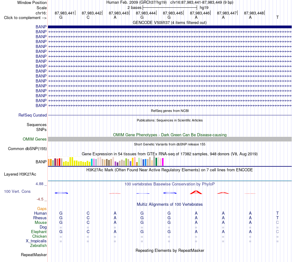Open the OMIM Gene Phenotypes track title

click(170, 135)
